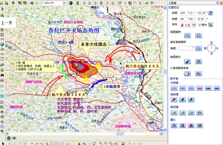Click the first map rotation button
This screenshot has height=145, width=223.
(188, 36)
